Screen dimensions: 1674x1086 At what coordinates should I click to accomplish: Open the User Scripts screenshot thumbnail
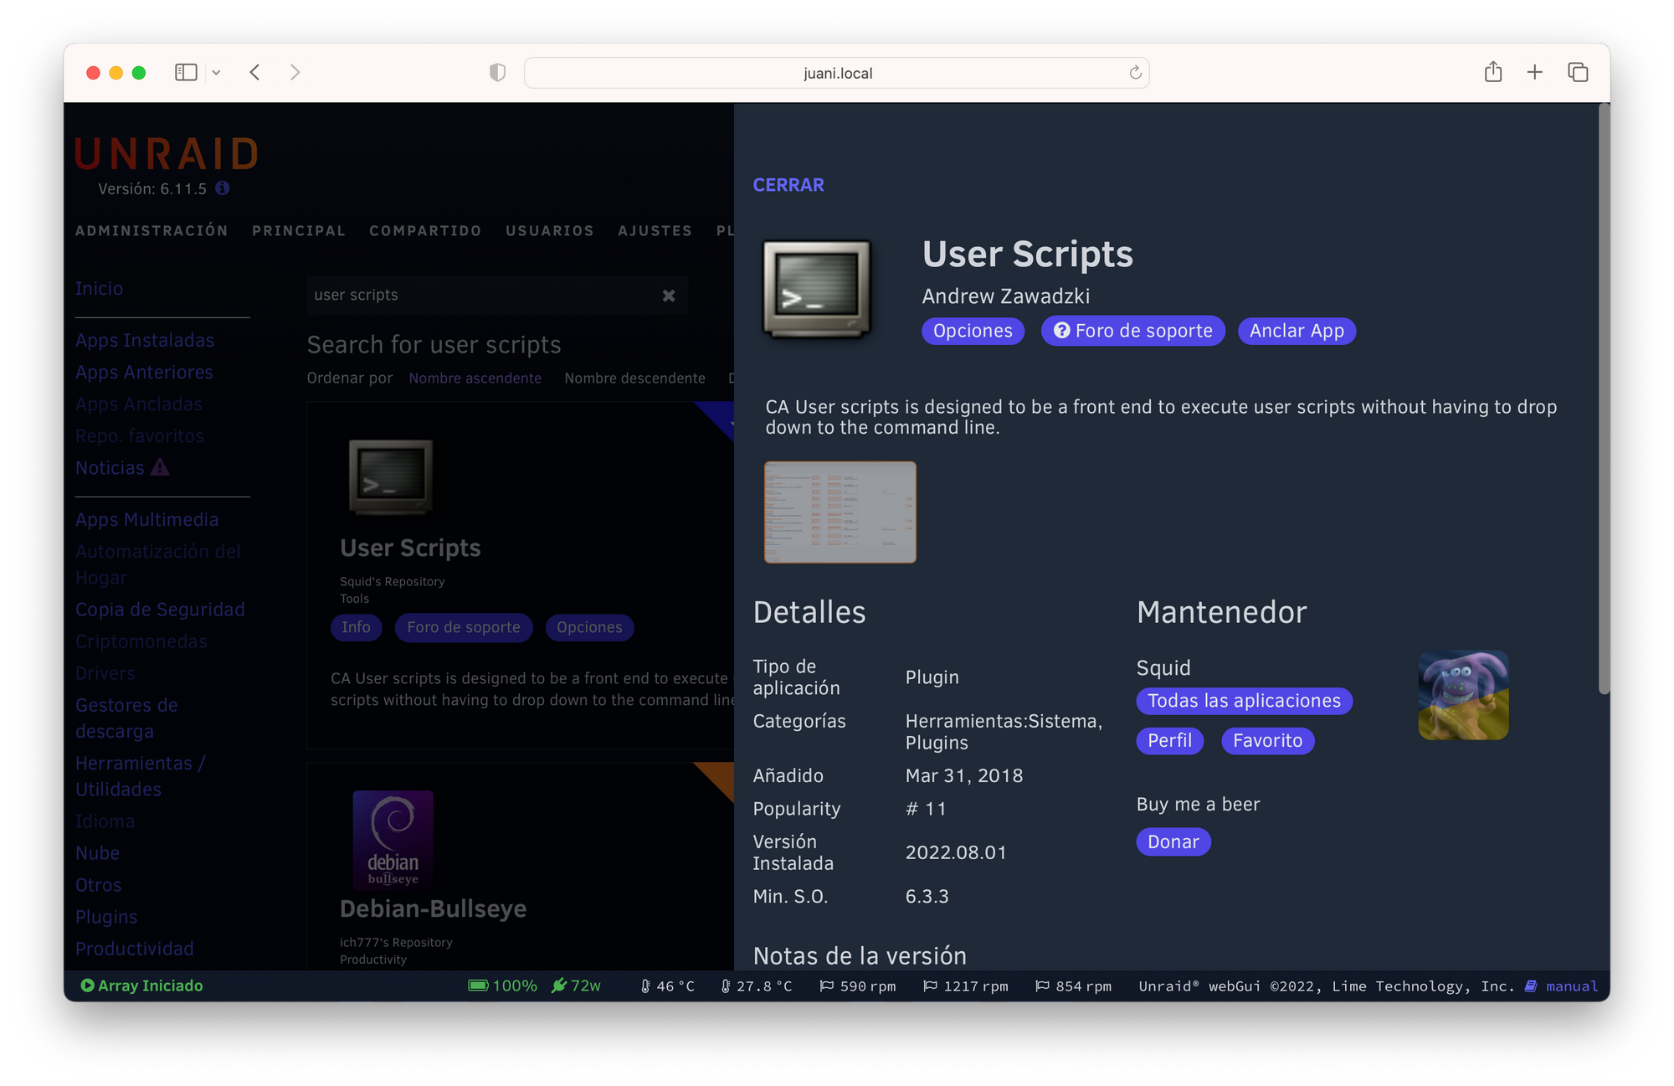pos(840,512)
